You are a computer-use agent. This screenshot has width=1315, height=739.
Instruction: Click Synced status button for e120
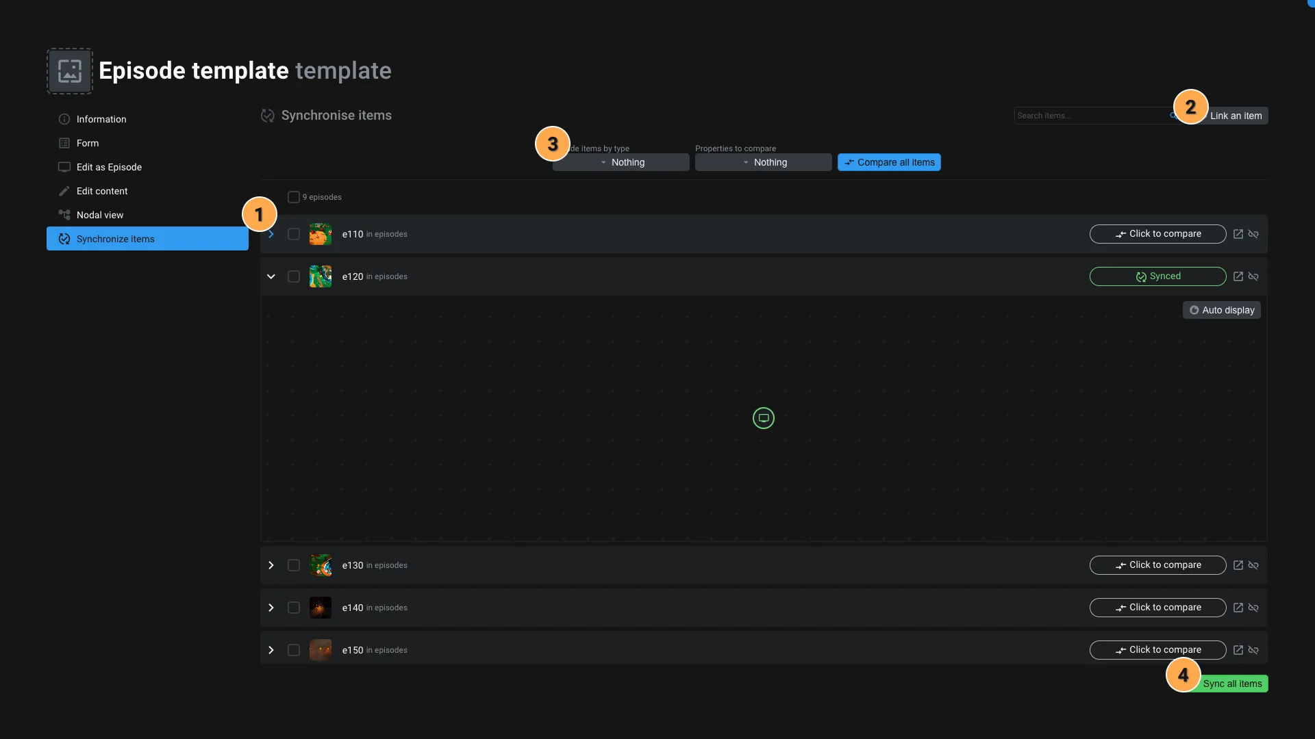(1158, 276)
